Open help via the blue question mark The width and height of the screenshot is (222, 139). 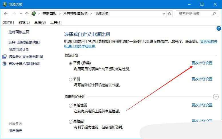[x=219, y=28]
